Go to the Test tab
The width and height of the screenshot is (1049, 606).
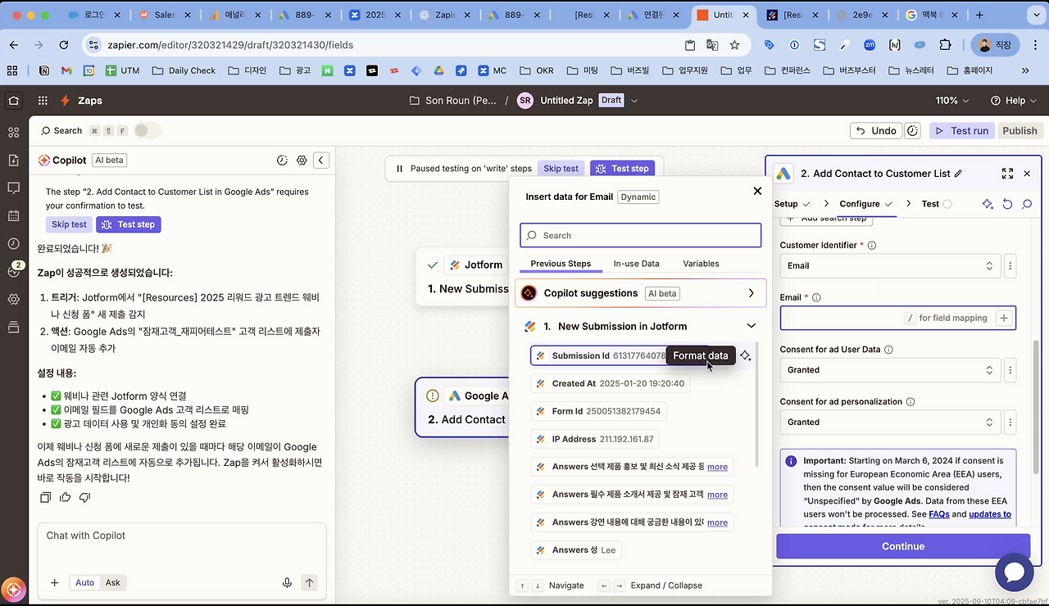(937, 204)
